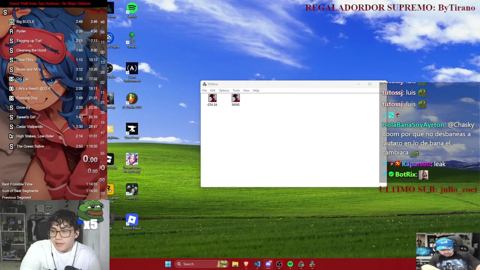Select the FL Studio 2025 desktop icon

pos(132,101)
